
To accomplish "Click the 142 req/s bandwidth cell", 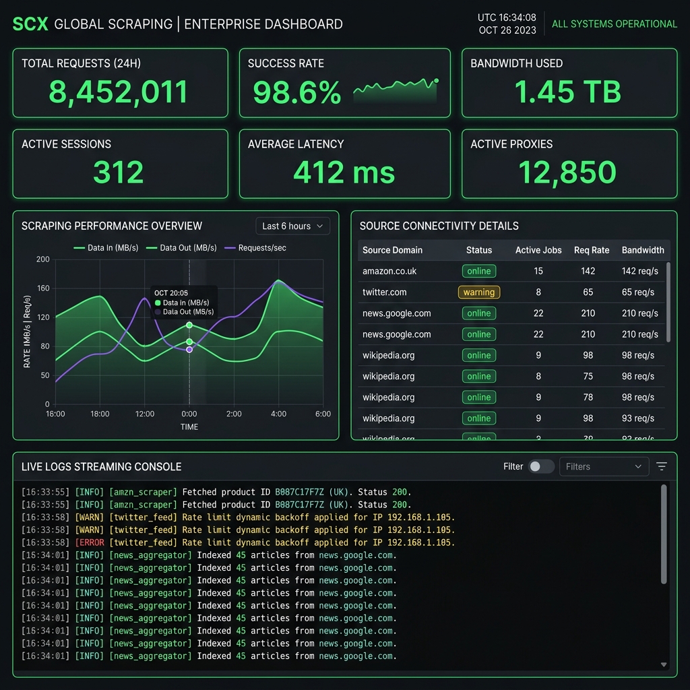I will coord(640,271).
